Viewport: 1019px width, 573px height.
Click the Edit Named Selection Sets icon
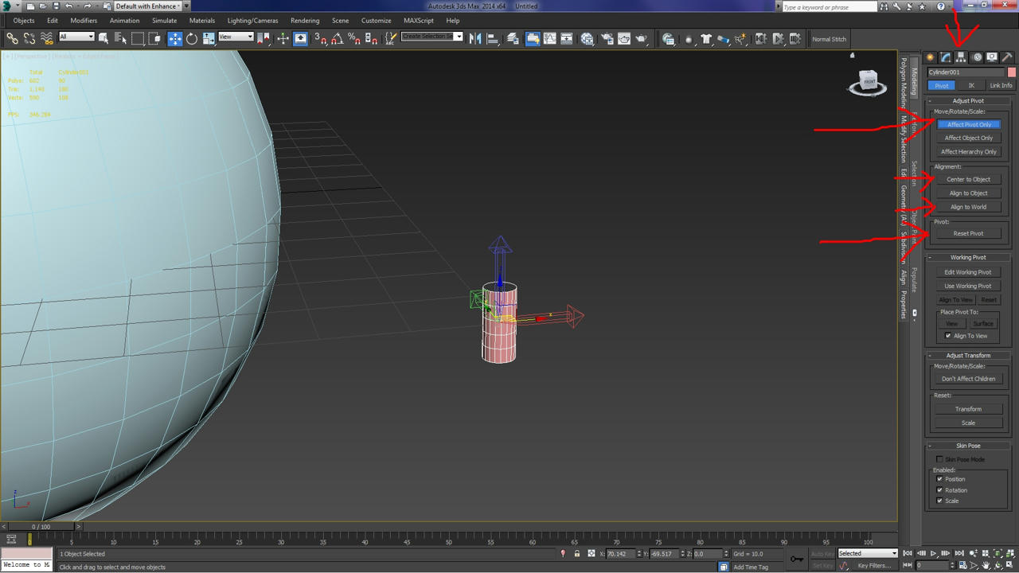(391, 38)
